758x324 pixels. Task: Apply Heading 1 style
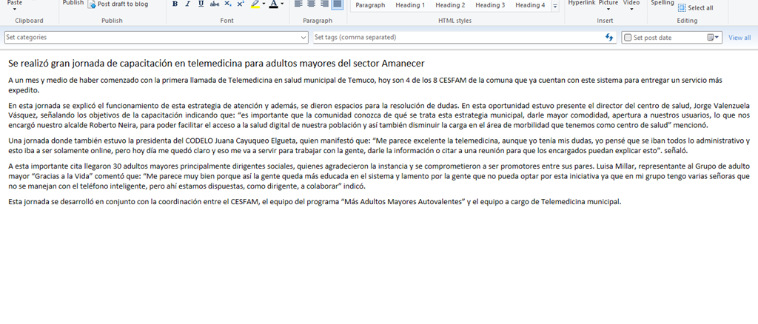click(x=410, y=5)
